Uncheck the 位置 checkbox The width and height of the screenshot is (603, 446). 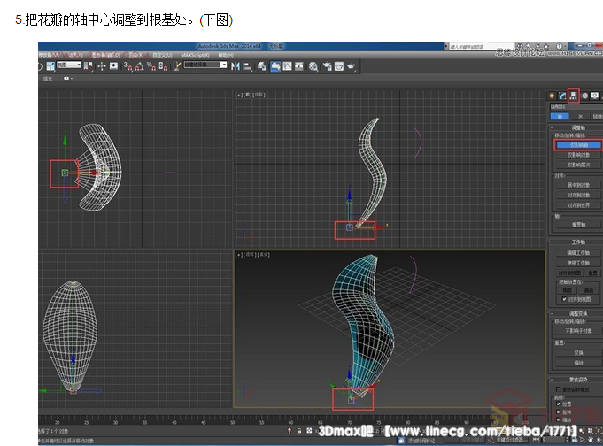[x=559, y=404]
